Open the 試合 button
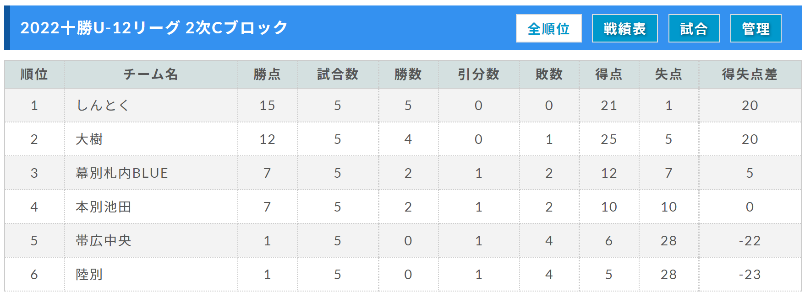Viewport: 805px width, 297px height. [694, 28]
